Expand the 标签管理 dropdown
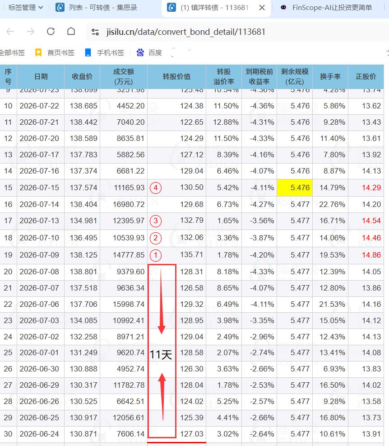Image resolution: width=389 pixels, height=446 pixels. (25, 7)
